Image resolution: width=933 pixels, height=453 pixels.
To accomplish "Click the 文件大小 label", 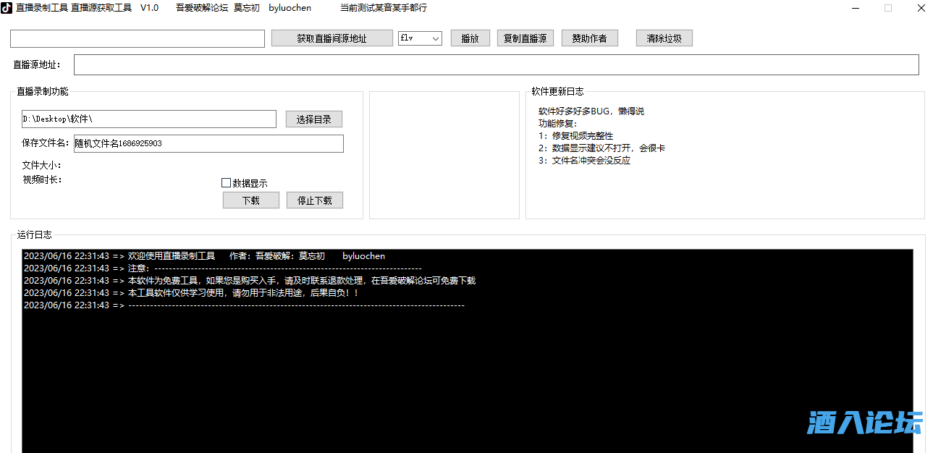I will [42, 165].
